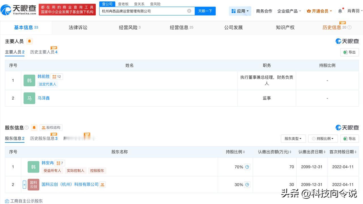Image resolution: width=363 pixels, height=204 pixels.
Task: Open the 商务合作 link
Action: coord(264,11)
